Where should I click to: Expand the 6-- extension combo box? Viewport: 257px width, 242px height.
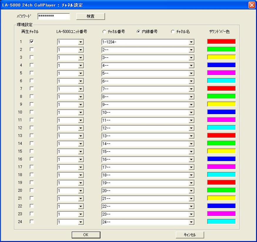point(191,81)
